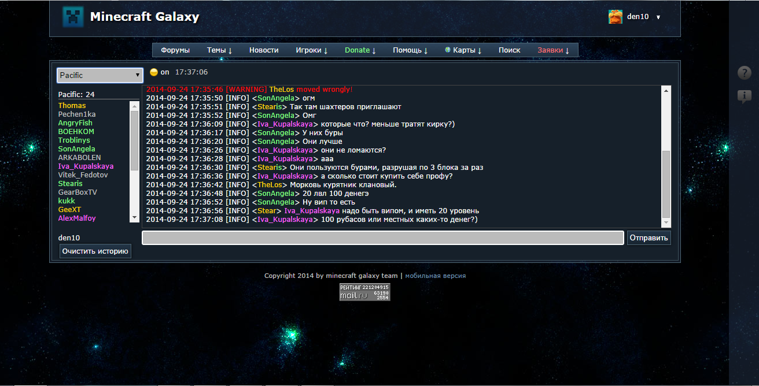The height and width of the screenshot is (386, 759).
Task: Click the info speech bubble icon
Action: coord(744,96)
